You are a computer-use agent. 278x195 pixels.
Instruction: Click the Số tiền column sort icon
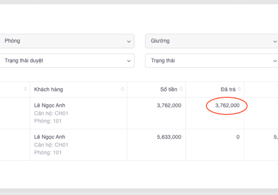click(x=181, y=89)
